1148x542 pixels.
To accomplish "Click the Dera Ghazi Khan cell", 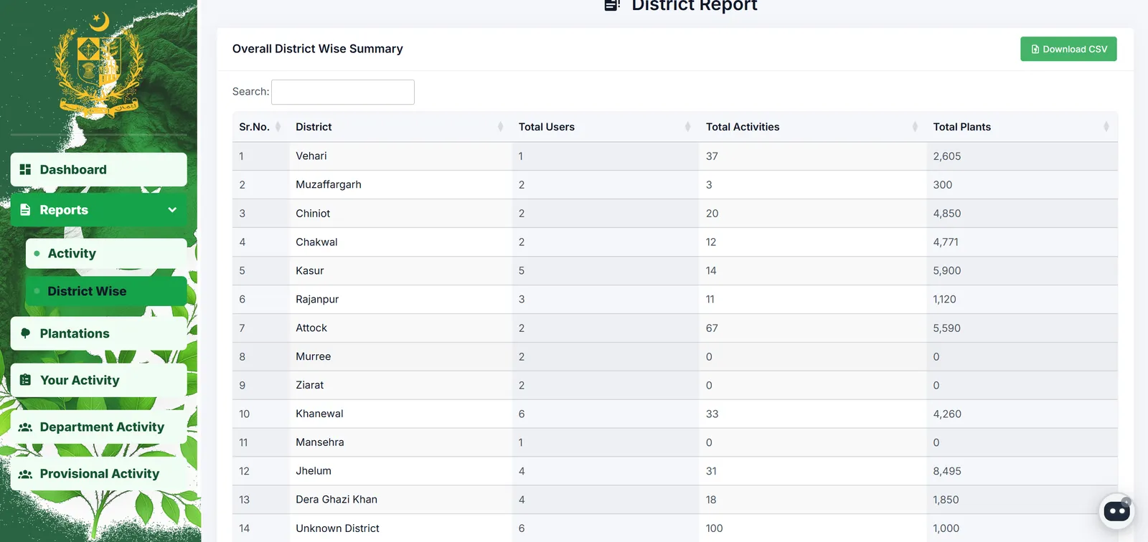I will click(x=400, y=500).
